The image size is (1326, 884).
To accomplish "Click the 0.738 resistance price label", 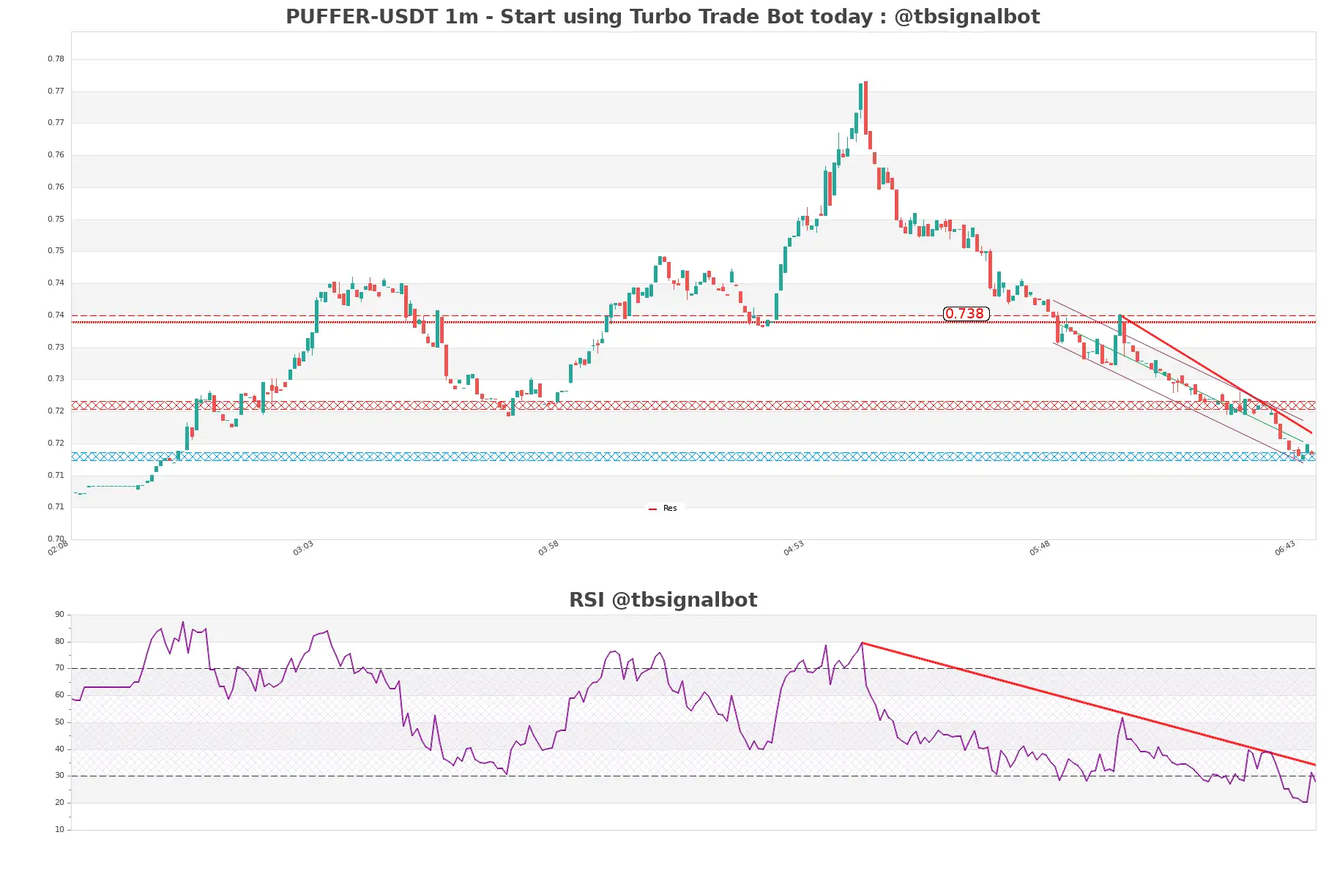I will (966, 314).
